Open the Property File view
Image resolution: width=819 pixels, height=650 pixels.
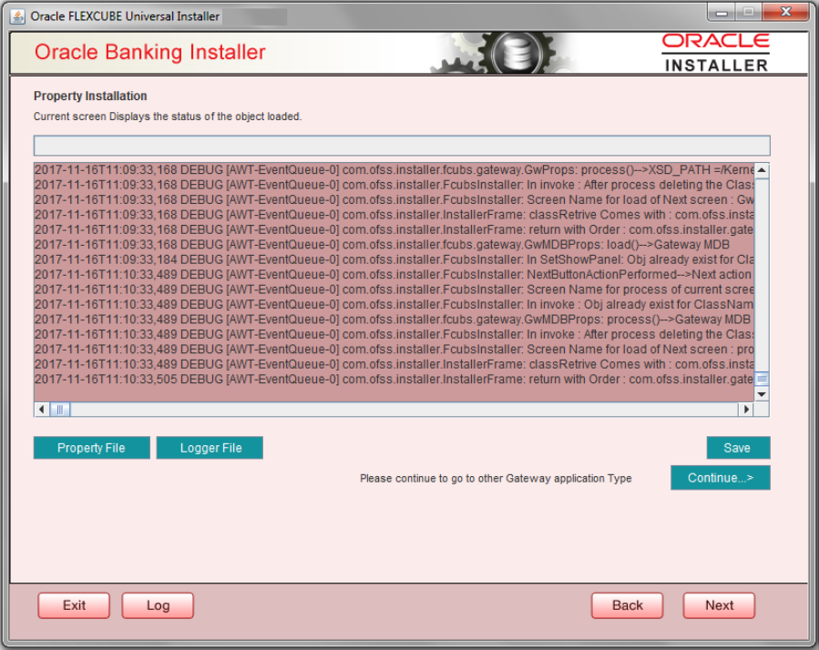91,447
